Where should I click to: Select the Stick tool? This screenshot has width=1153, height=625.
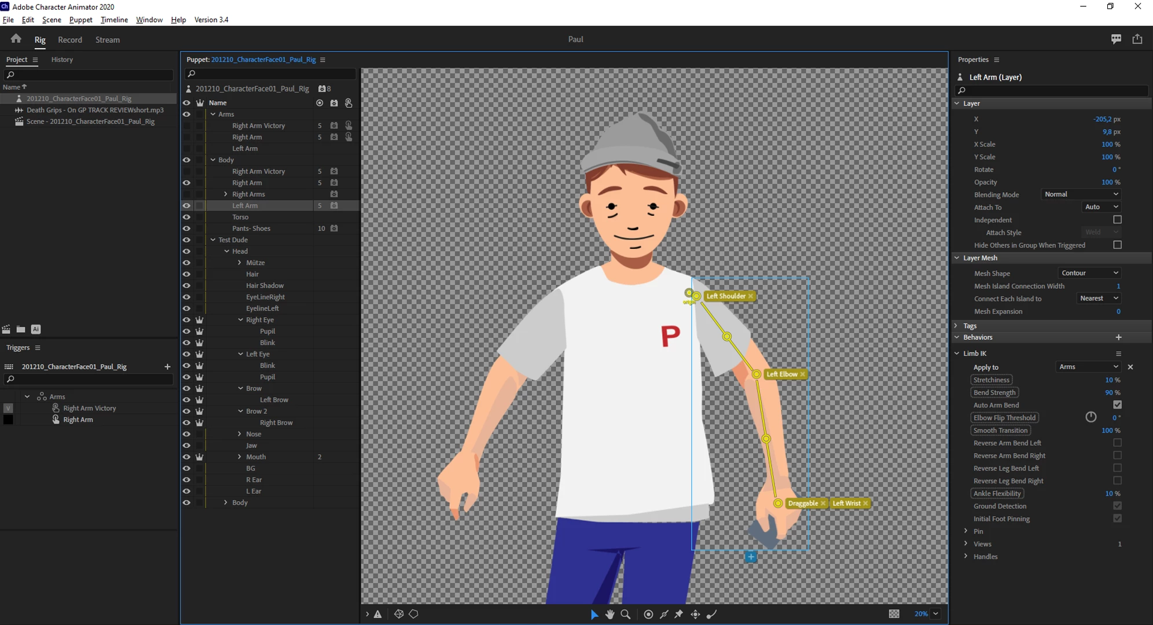pos(664,614)
